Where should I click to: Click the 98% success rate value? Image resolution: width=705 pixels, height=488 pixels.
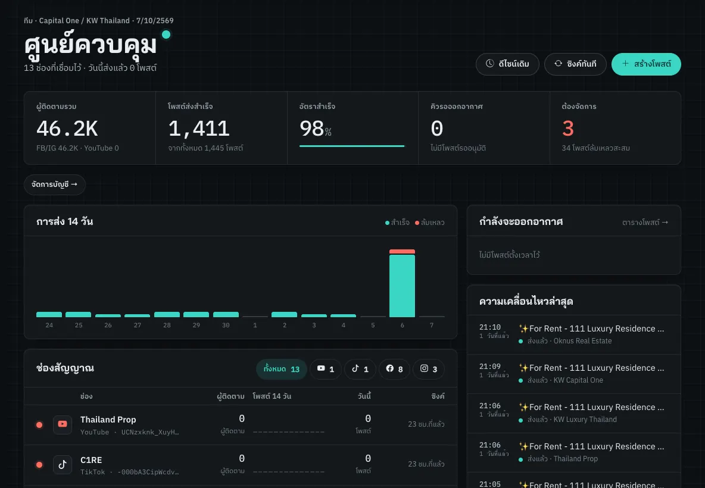coord(315,129)
